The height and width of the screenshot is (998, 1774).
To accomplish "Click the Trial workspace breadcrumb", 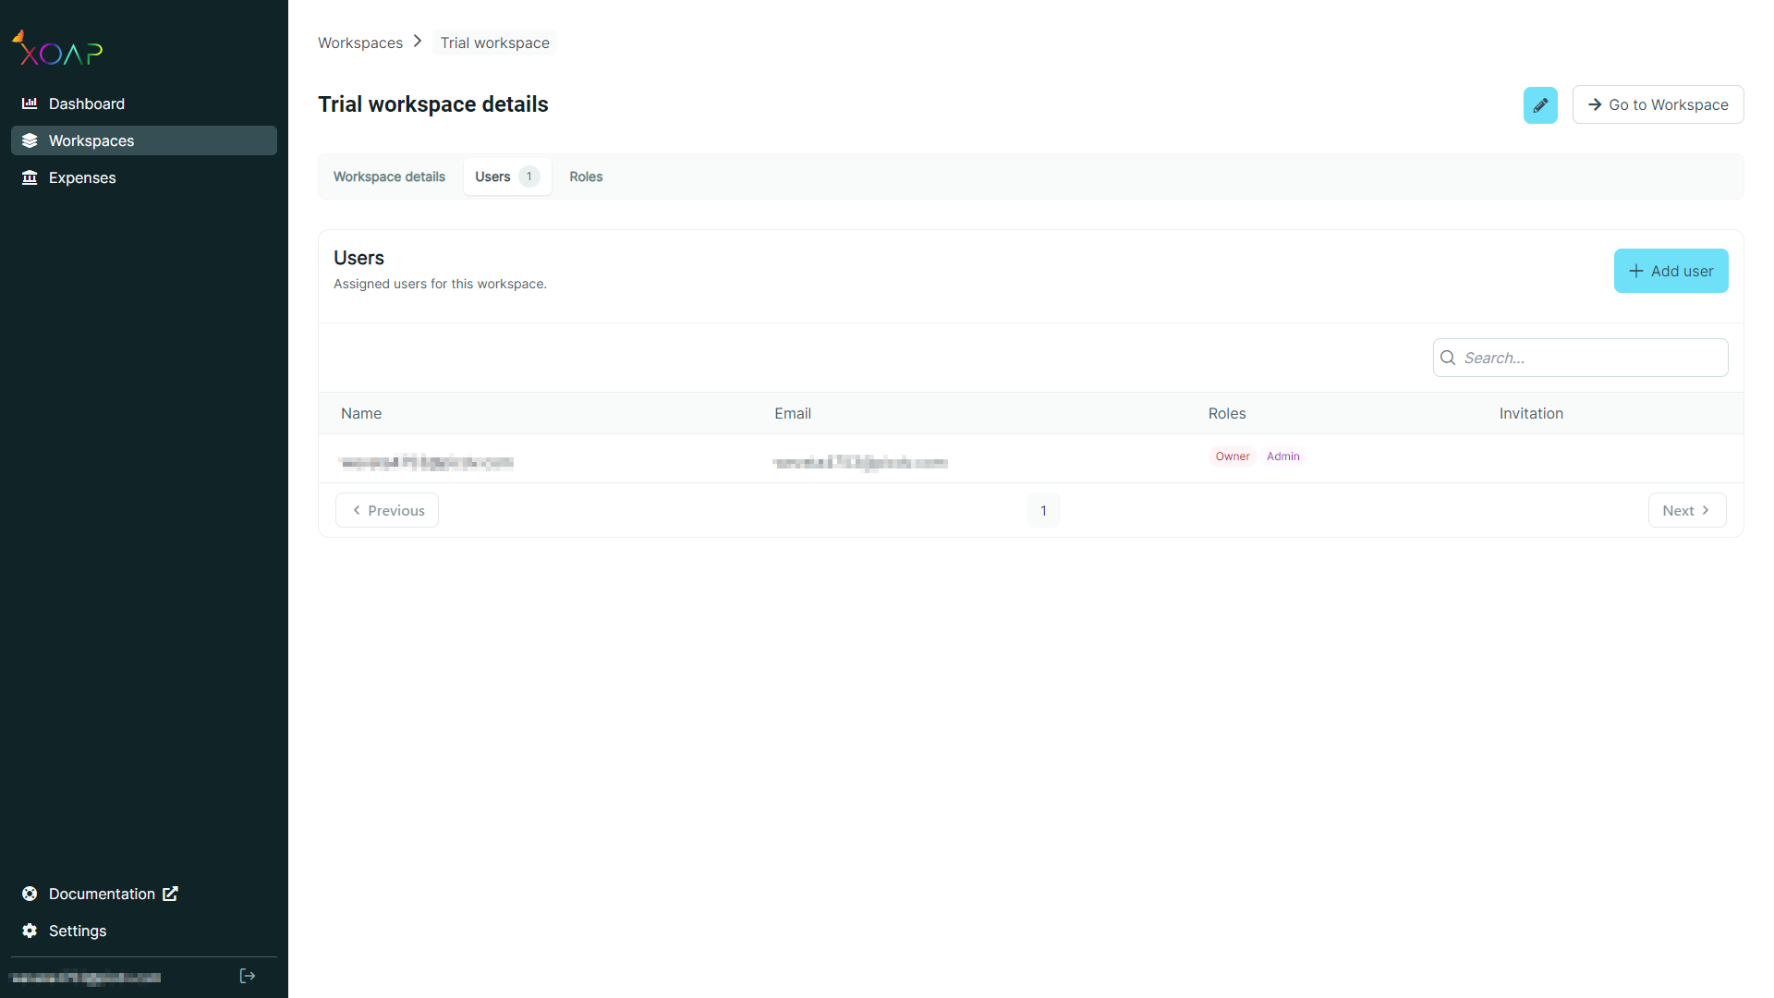I will point(494,43).
